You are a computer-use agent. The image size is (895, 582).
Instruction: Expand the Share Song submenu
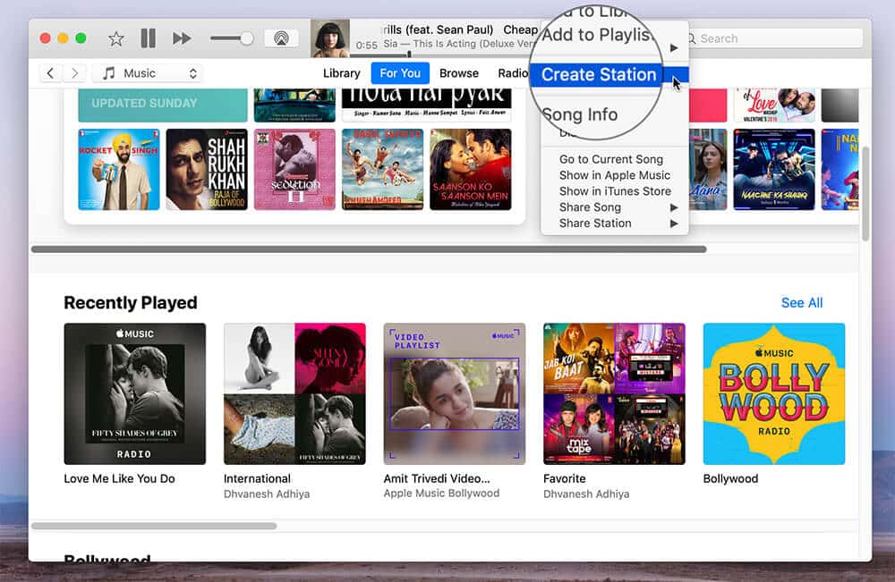pyautogui.click(x=615, y=207)
